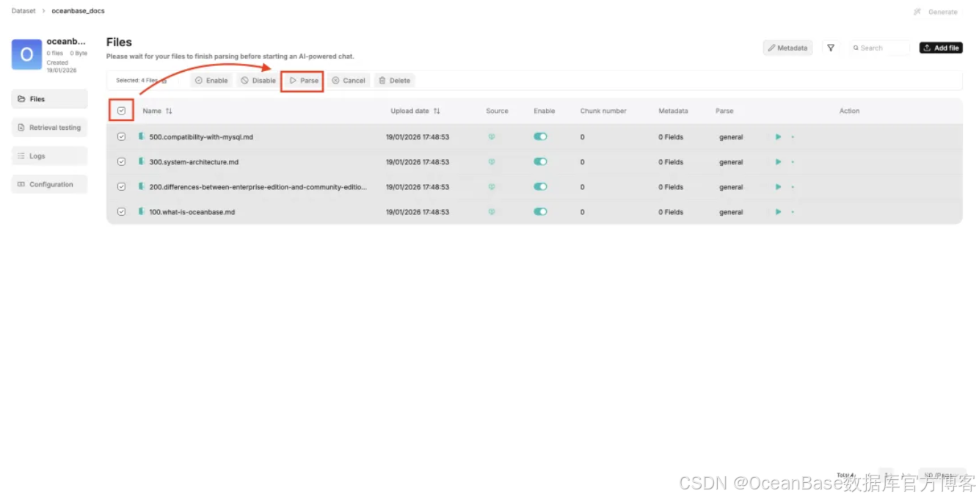Image resolution: width=979 pixels, height=499 pixels.
Task: Open the Metadata editor button
Action: point(787,48)
